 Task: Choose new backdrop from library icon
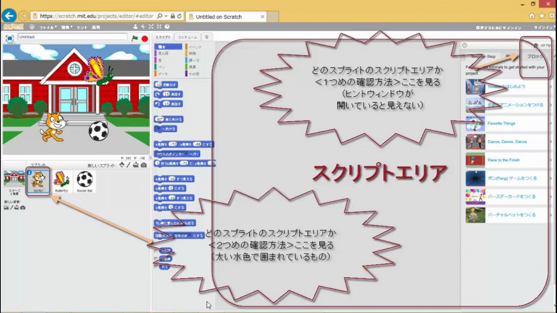click(6, 208)
